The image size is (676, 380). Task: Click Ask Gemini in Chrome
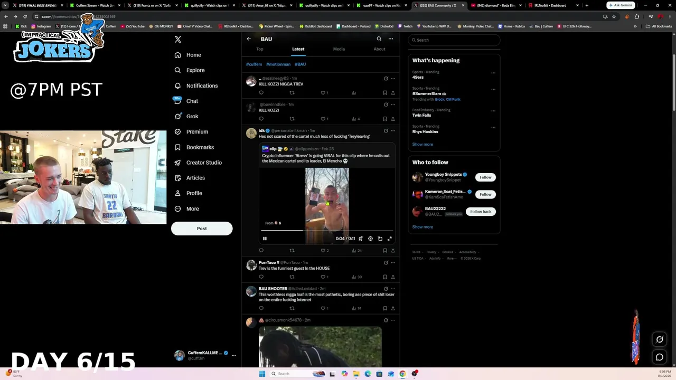(621, 5)
